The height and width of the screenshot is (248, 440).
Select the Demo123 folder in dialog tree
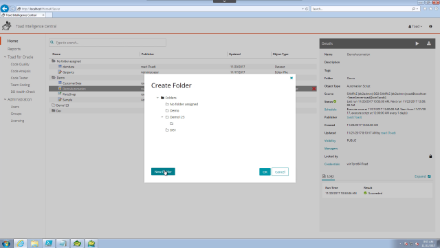(x=177, y=117)
